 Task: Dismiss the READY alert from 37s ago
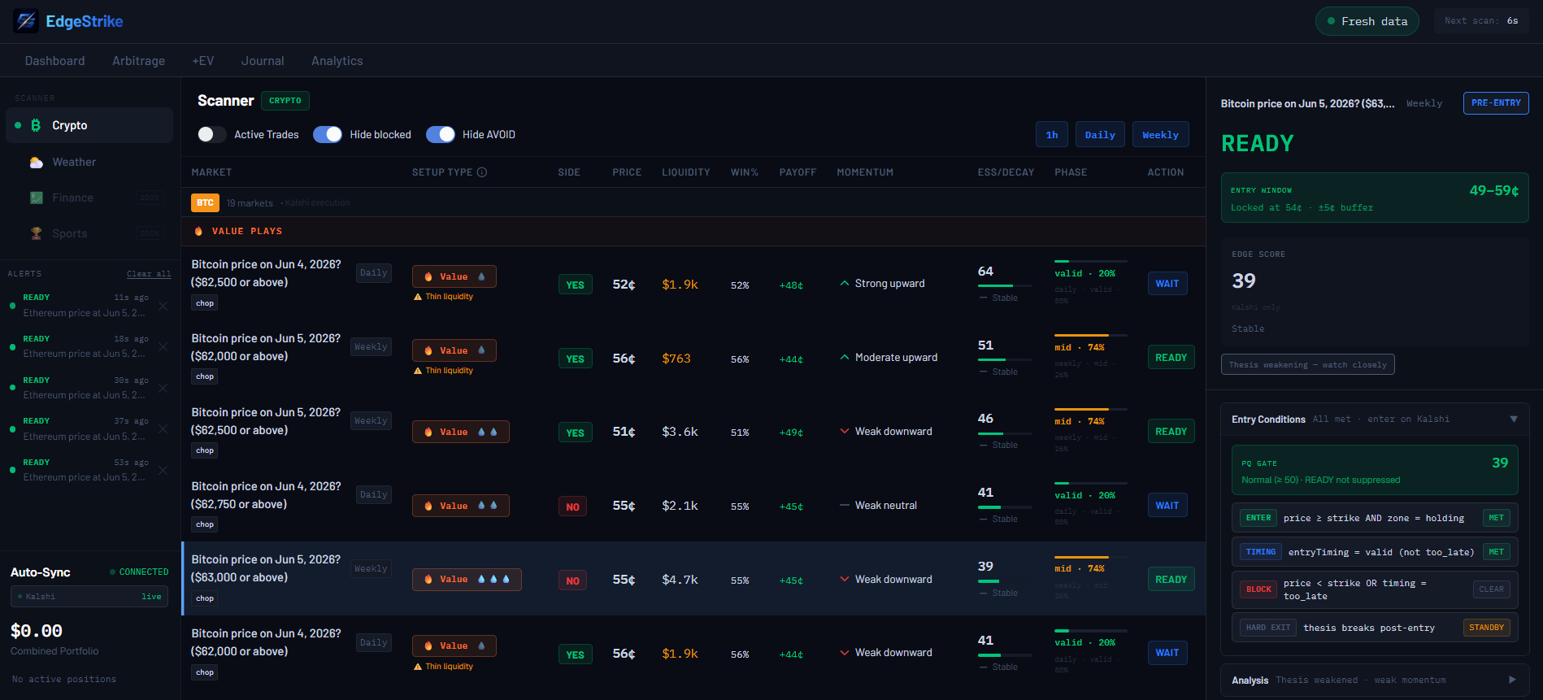point(163,429)
